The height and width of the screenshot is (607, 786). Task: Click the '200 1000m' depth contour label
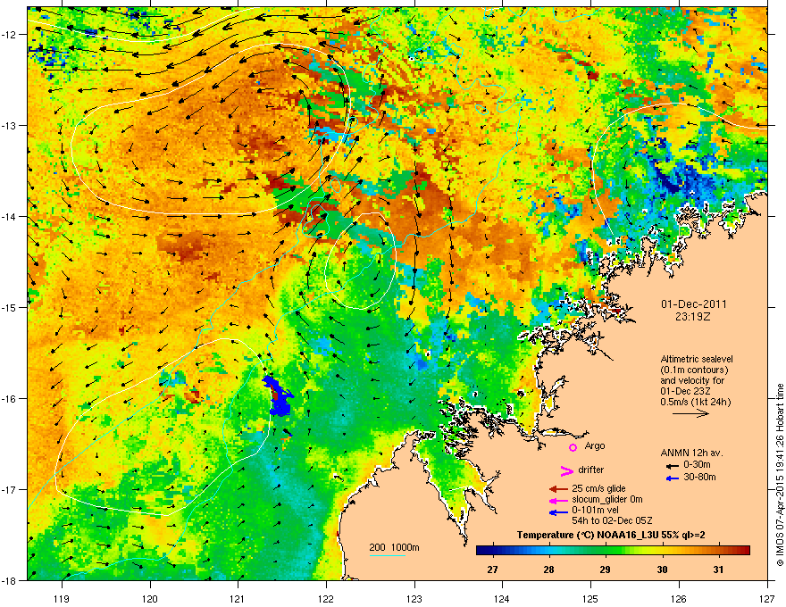point(394,547)
